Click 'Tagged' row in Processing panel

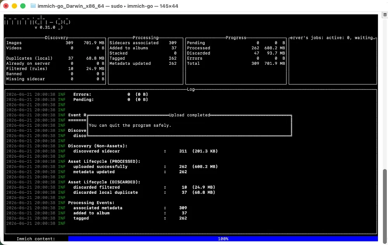click(143, 59)
